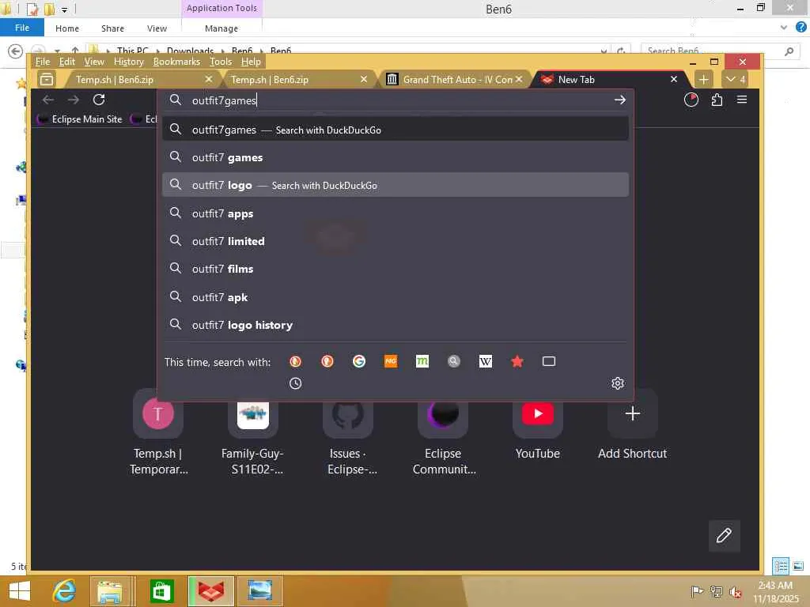Viewport: 810px width, 607px height.
Task: Open the Explorer quick access toolbar dropdown
Action: [x=64, y=9]
